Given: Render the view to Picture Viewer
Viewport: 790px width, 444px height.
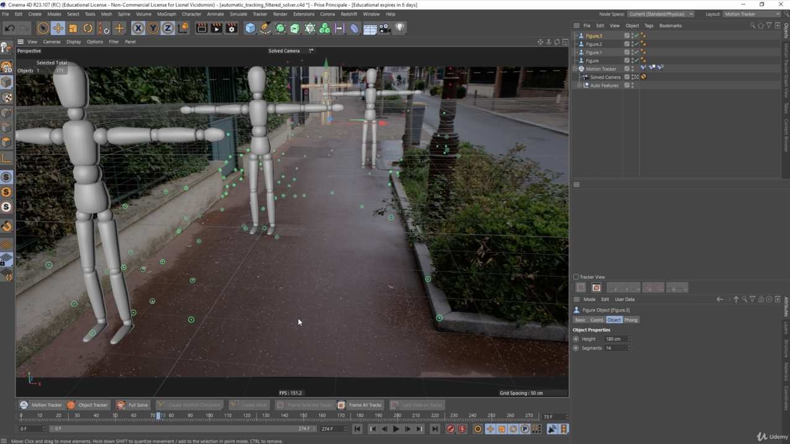Looking at the screenshot, I should [x=216, y=28].
